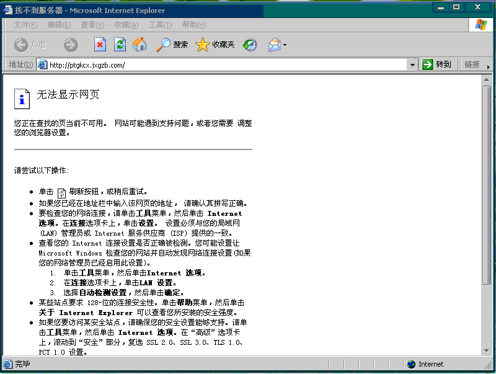
Task: Click the Internet zone globe icon
Action: coord(411,364)
